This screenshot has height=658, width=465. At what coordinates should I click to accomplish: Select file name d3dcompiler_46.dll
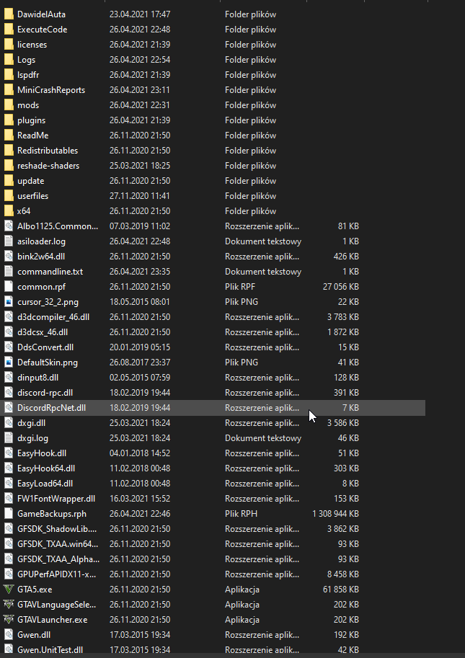click(x=53, y=317)
